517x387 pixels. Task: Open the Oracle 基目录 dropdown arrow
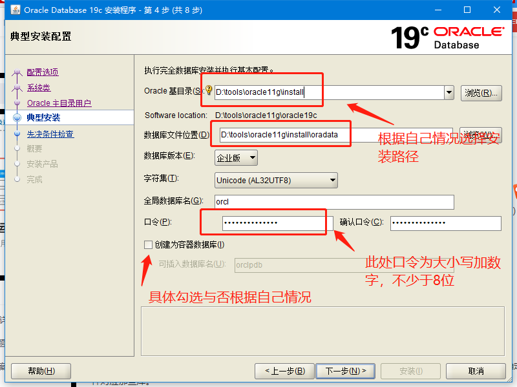tap(449, 92)
